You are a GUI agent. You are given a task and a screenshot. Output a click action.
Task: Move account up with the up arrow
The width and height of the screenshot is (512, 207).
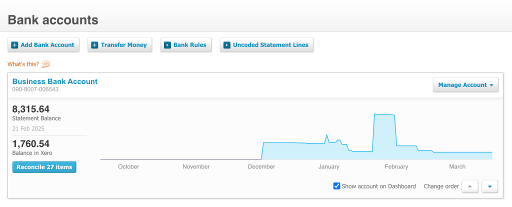pyautogui.click(x=470, y=186)
